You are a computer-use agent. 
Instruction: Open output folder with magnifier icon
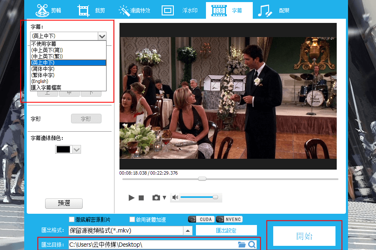(x=252, y=245)
